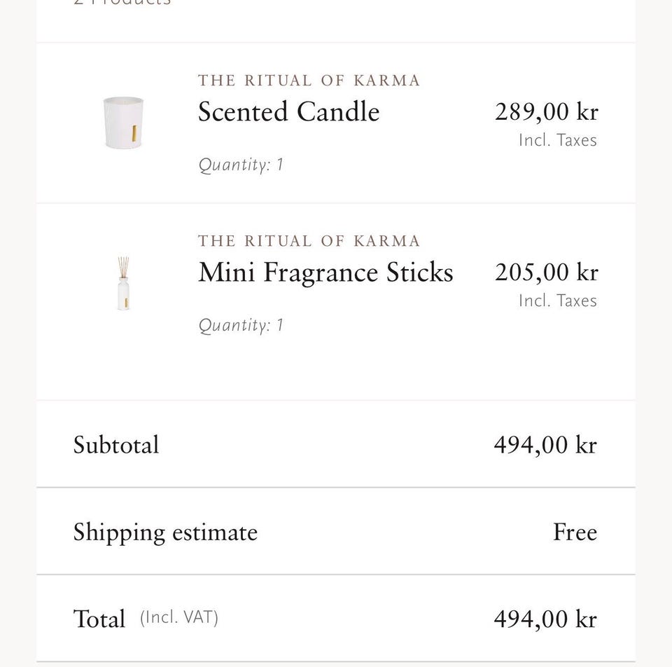Click the Scented Candle quantity text
Image resolution: width=672 pixels, height=667 pixels.
tap(241, 165)
